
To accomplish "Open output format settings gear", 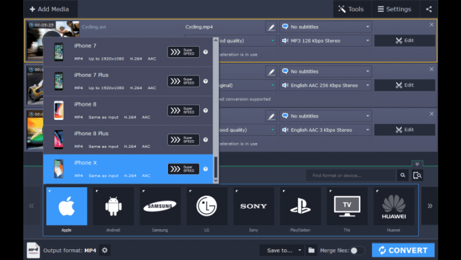I will [105, 250].
